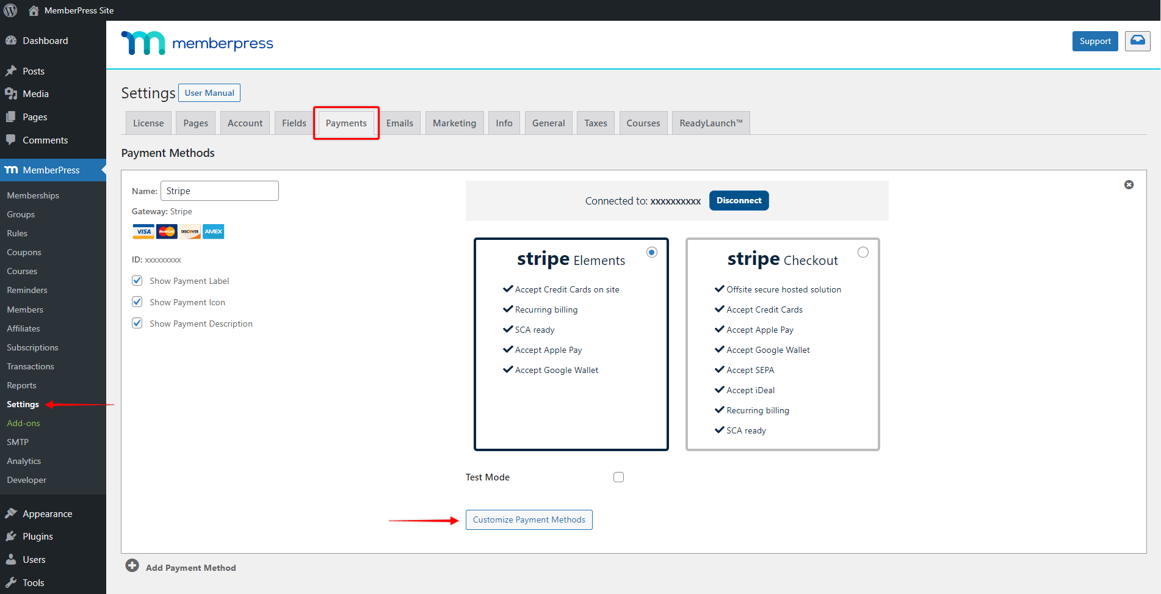
Task: Open Plugins via the plug icon
Action: (12, 536)
